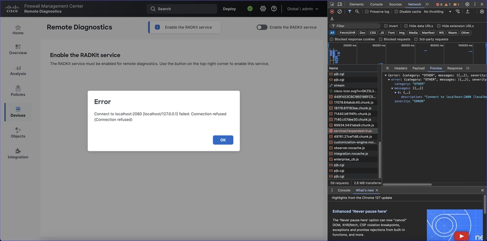Image resolution: width=487 pixels, height=241 pixels.
Task: Filter requests by WS type
Action: pyautogui.click(x=441, y=33)
